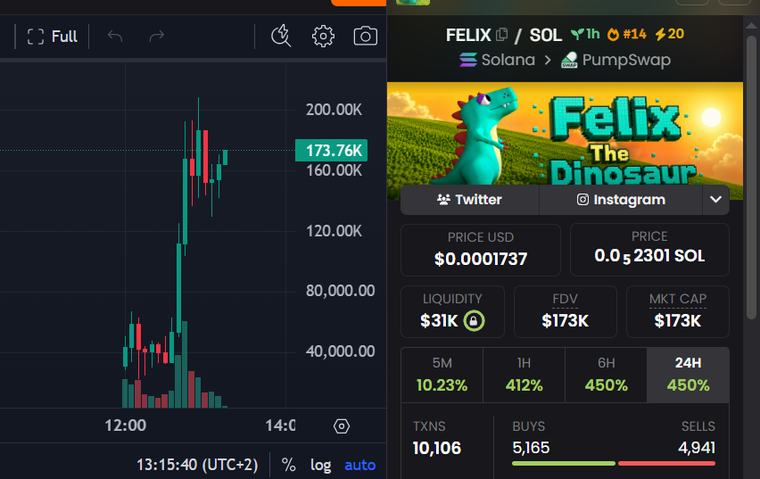Open the quick search lightning icon
The image size is (760, 479).
(x=281, y=36)
